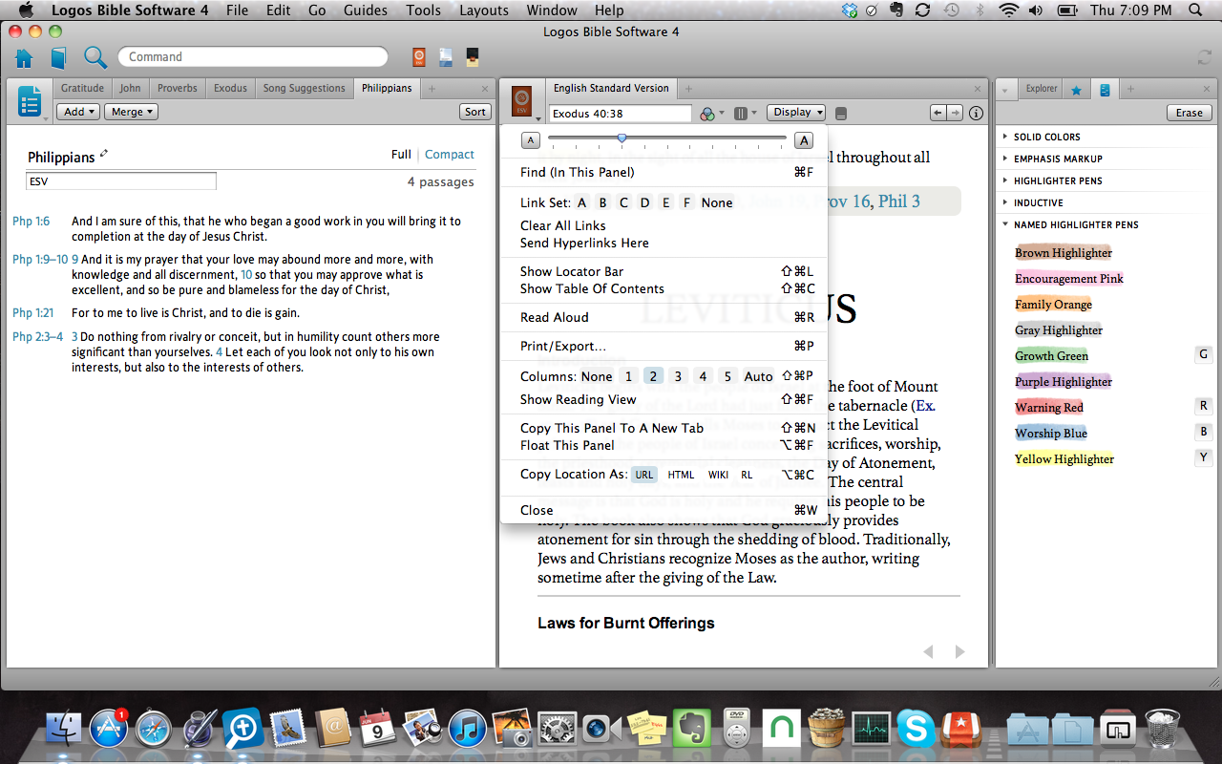
Task: Go to previous page arrow at bottom
Action: pyautogui.click(x=928, y=651)
